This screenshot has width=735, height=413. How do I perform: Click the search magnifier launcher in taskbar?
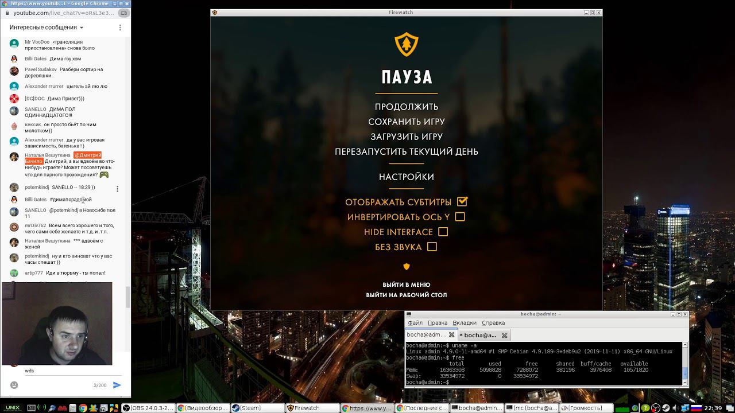click(x=52, y=408)
